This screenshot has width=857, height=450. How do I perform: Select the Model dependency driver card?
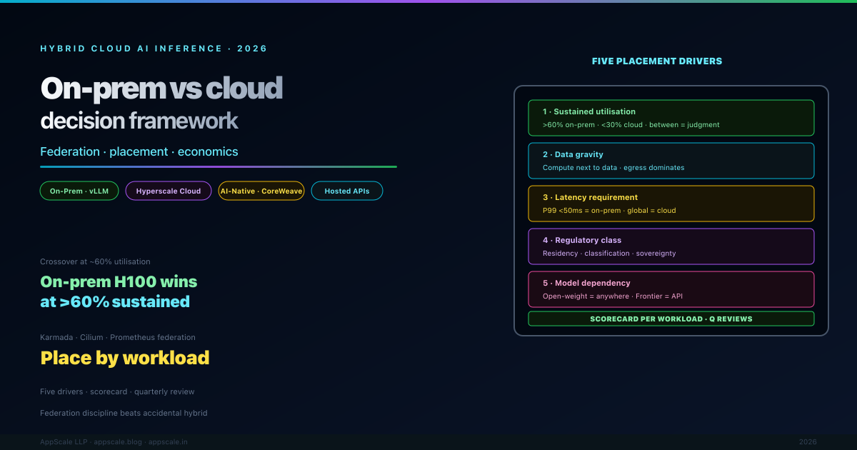point(671,289)
